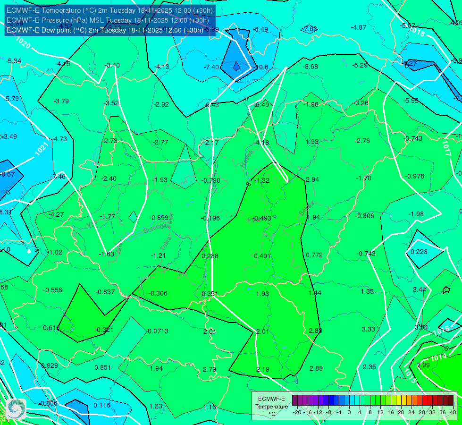Click the -3.79 value on map

tap(61, 101)
